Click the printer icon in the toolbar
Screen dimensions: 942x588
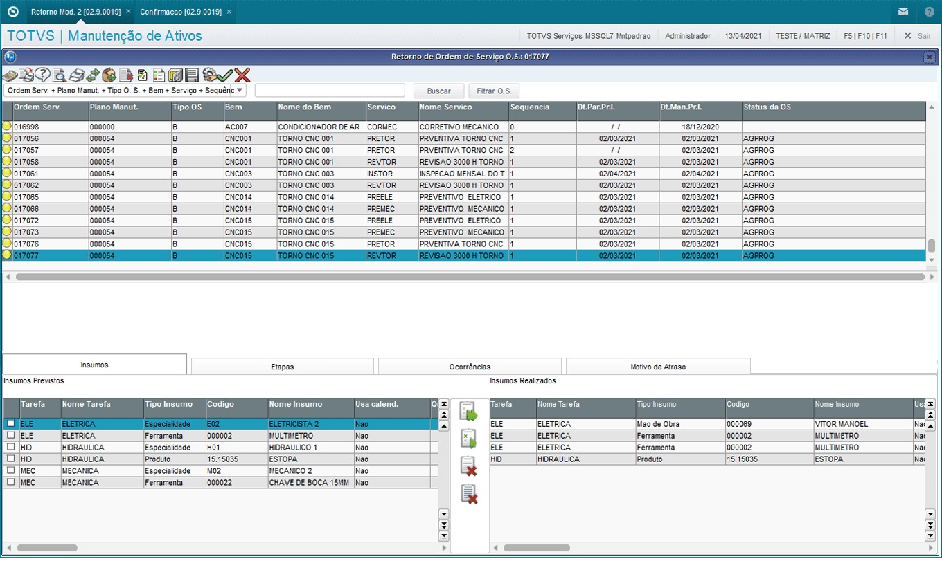click(x=75, y=75)
